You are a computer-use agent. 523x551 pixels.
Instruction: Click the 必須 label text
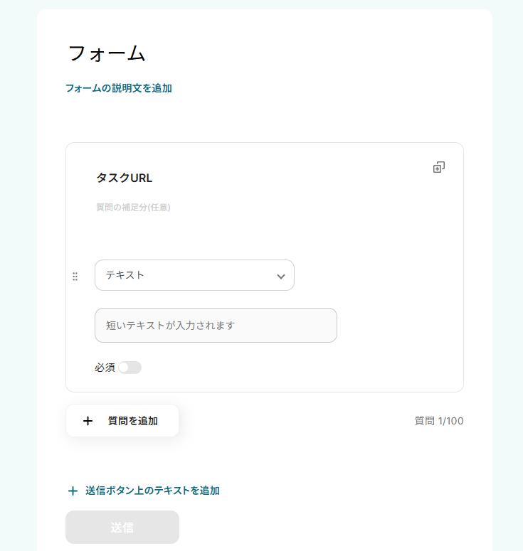(105, 368)
